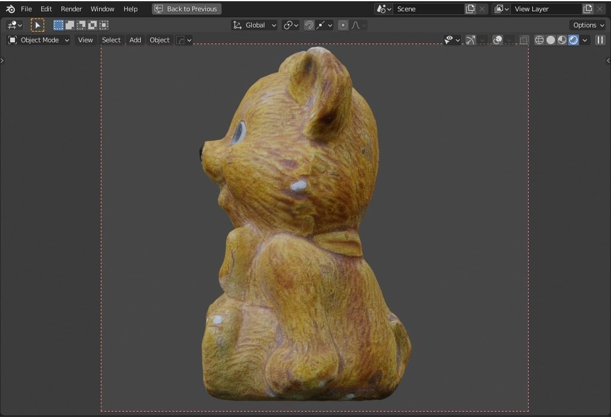611x417 pixels.
Task: Open the snap settings dropdown
Action: tap(325, 25)
